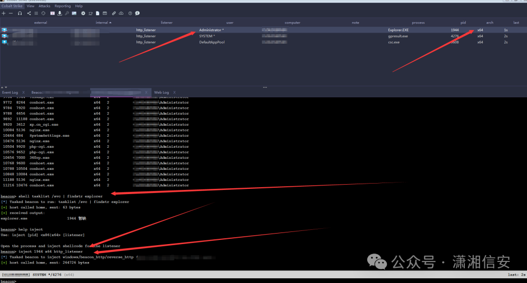This screenshot has height=283, width=527.
Task: Switch to pivot graph view icon
Action: click(29, 13)
